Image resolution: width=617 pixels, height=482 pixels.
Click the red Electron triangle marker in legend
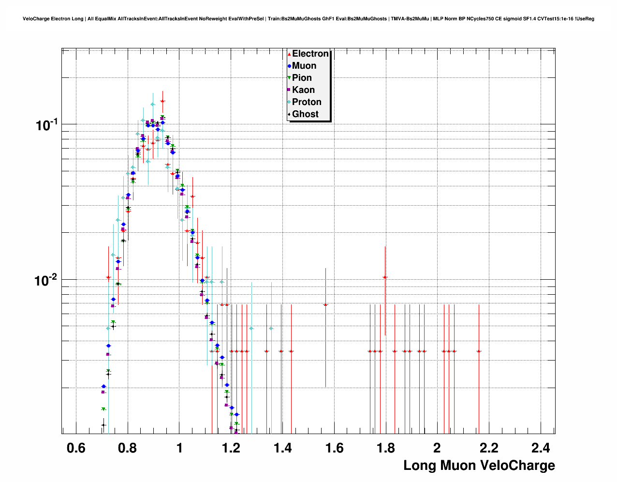coord(289,54)
